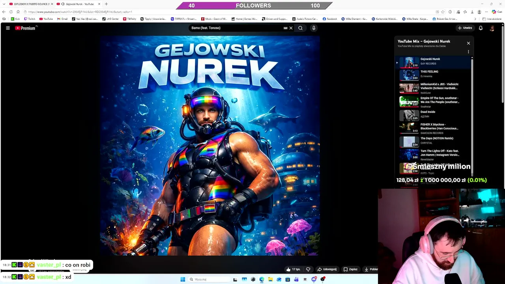The width and height of the screenshot is (505, 284).
Task: Play Gejowski Nurek in playlist
Action: (433, 62)
